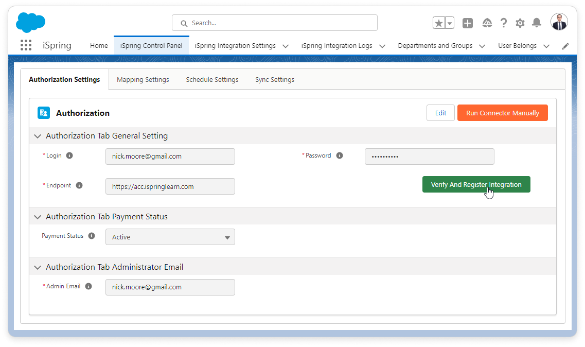Open the App Launcher grid icon

click(26, 45)
